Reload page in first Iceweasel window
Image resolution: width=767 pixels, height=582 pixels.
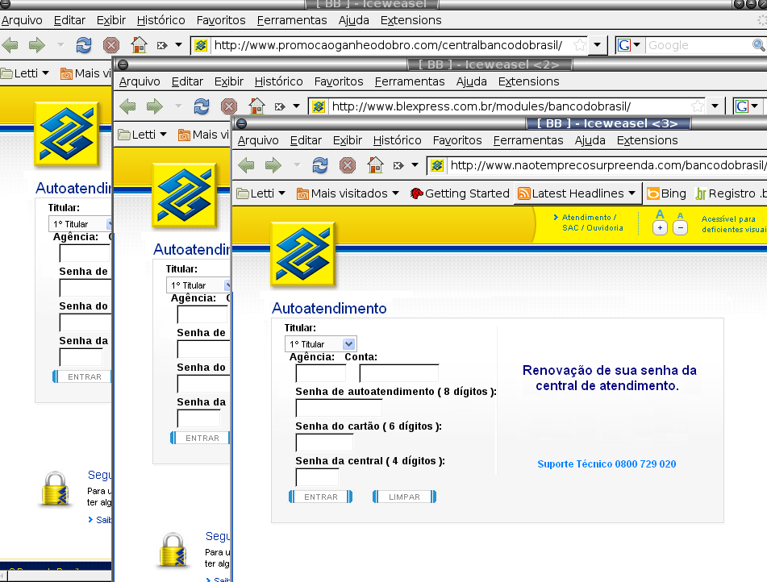click(x=84, y=45)
